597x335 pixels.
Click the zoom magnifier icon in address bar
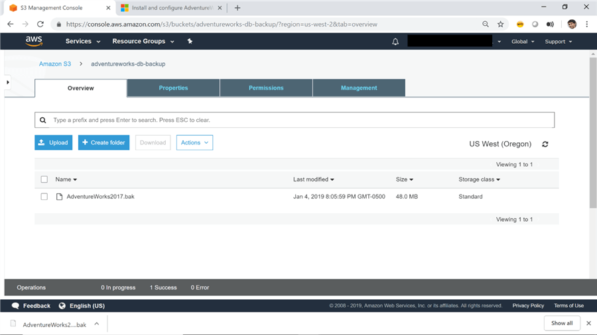coord(486,24)
